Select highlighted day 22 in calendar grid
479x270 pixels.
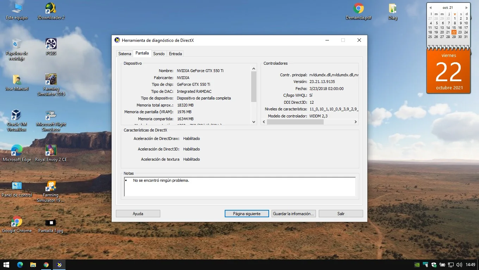coord(454,32)
